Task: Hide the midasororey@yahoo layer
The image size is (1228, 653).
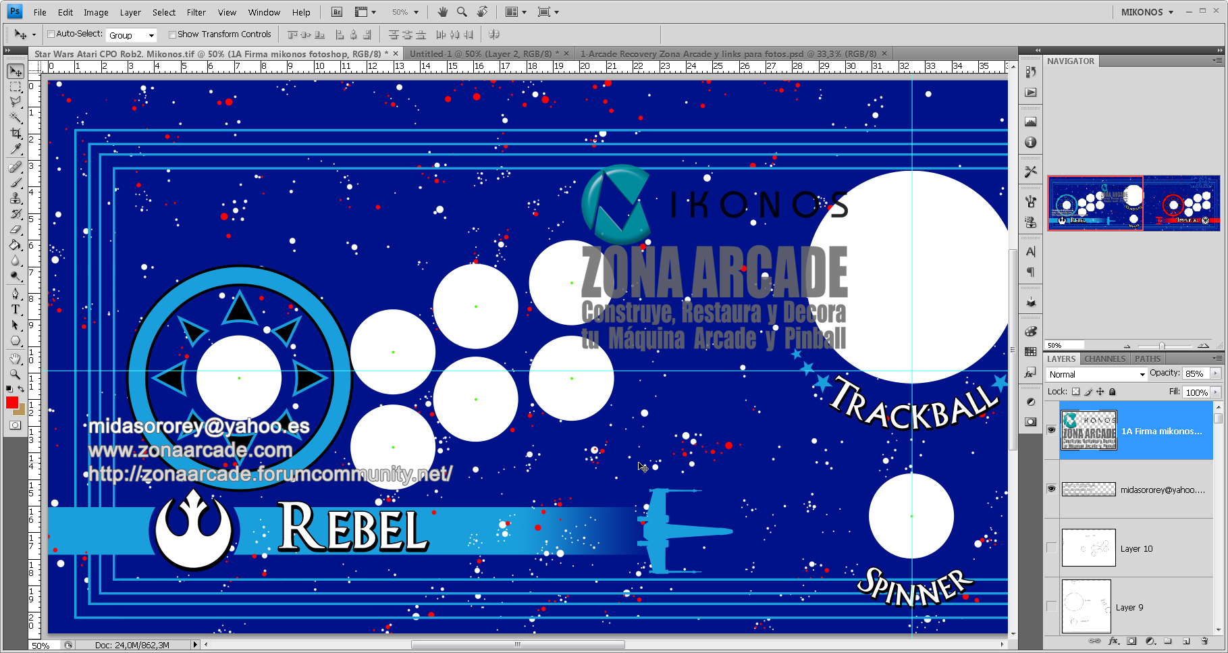Action: click(1051, 489)
